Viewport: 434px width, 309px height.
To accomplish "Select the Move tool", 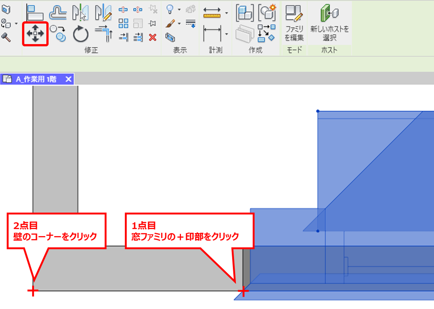I will point(35,34).
